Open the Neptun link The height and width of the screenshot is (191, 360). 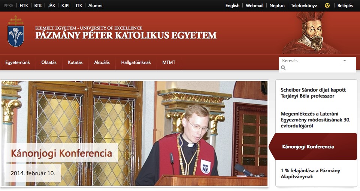pyautogui.click(x=277, y=6)
